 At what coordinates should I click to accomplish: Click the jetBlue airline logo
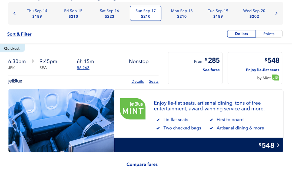point(15,81)
